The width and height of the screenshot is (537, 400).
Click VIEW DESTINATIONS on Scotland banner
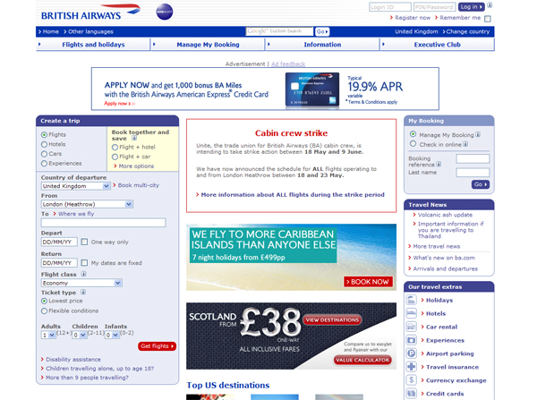(332, 319)
